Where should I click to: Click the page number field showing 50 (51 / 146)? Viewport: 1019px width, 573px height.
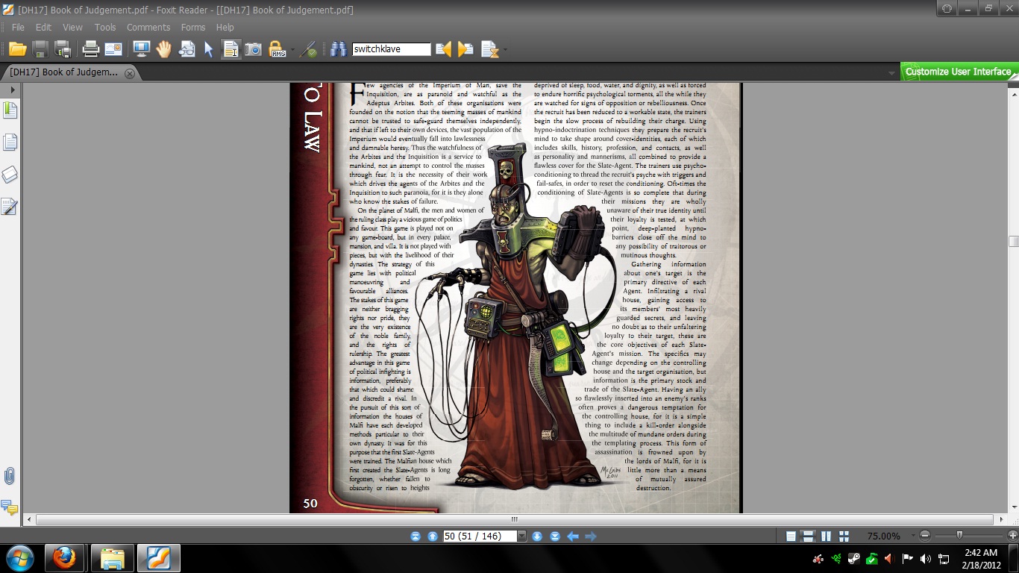point(480,536)
